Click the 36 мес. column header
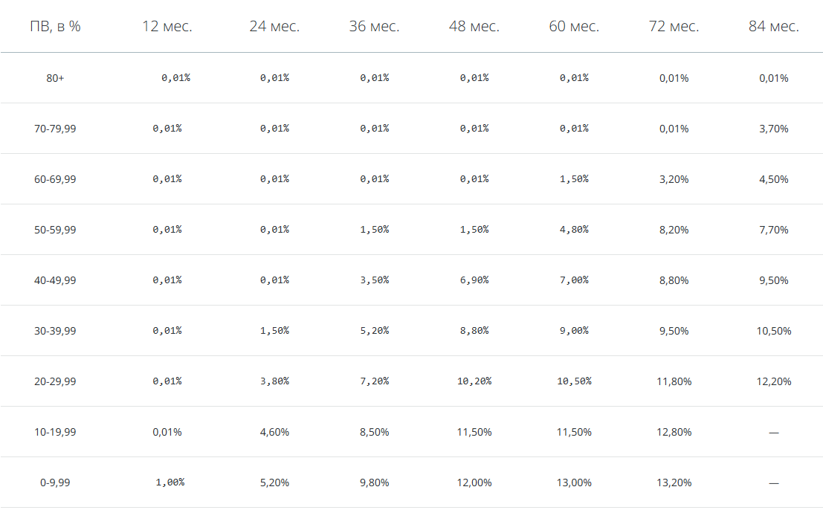Image resolution: width=823 pixels, height=510 pixels. [x=374, y=26]
